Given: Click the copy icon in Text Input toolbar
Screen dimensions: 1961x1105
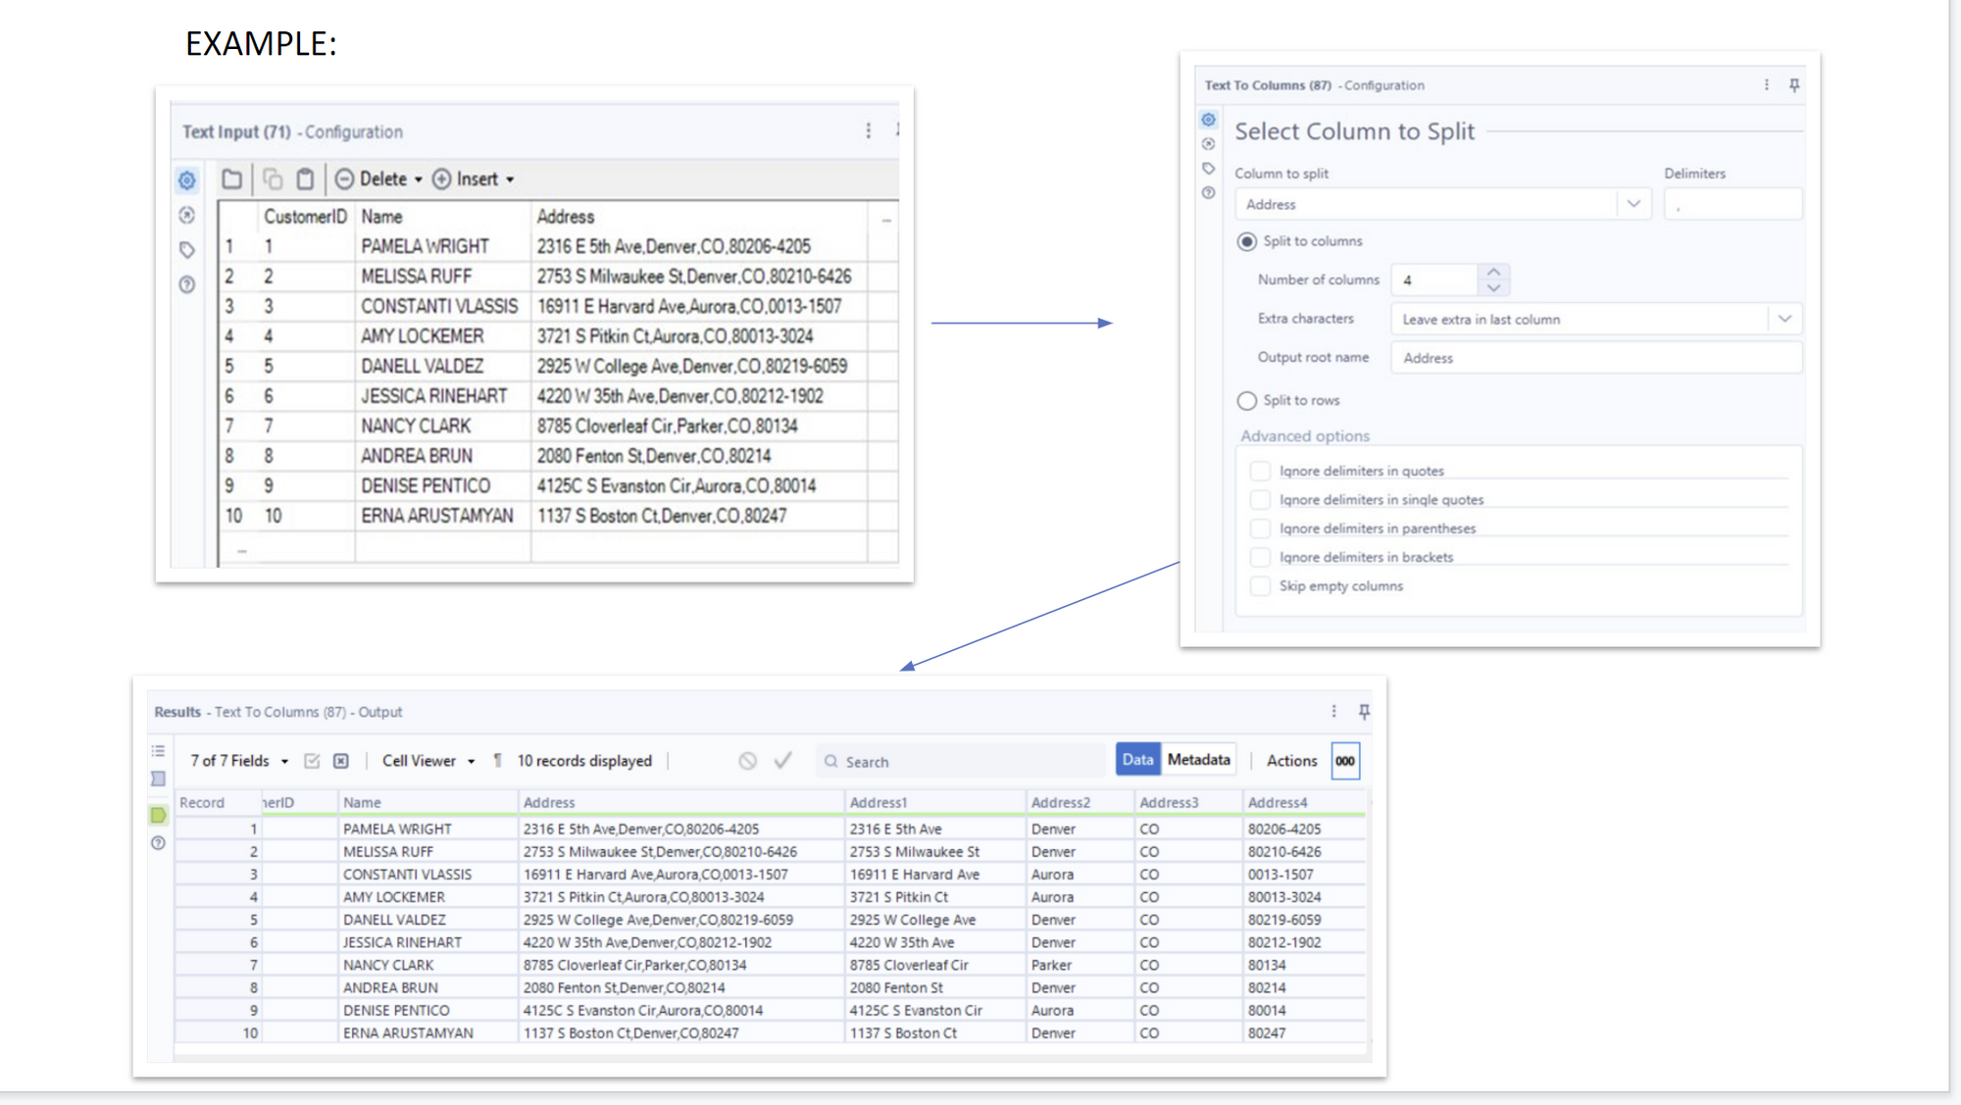Looking at the screenshot, I should (x=273, y=179).
